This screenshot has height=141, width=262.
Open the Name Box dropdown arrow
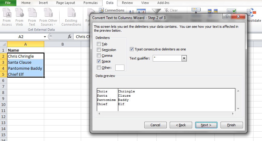coord(45,37)
